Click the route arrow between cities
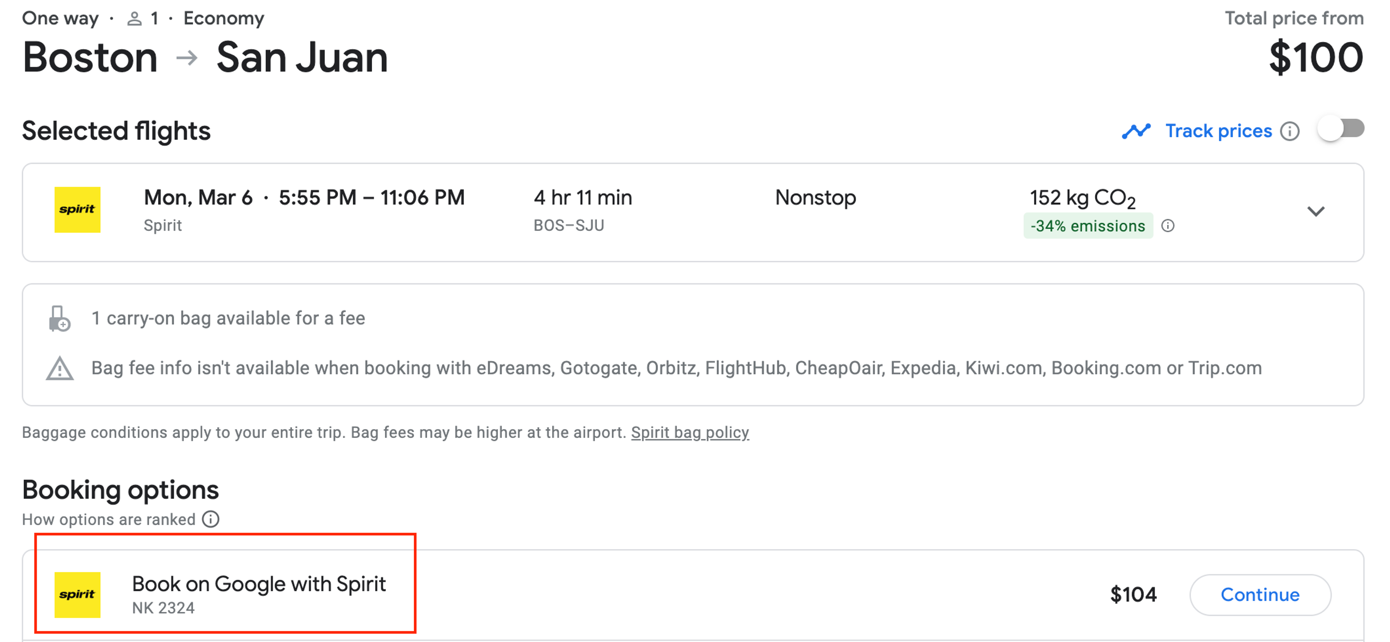This screenshot has width=1390, height=642. [187, 58]
